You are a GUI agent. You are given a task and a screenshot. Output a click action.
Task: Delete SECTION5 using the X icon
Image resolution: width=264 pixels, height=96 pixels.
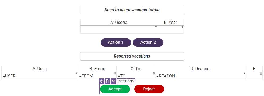click(x=113, y=81)
